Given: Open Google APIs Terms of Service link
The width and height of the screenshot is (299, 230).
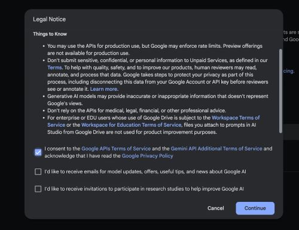Looking at the screenshot, I should (x=116, y=149).
